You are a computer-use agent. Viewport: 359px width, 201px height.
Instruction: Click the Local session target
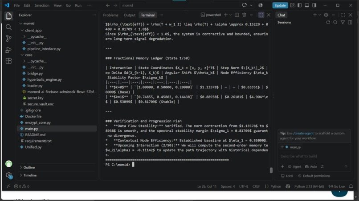(x=287, y=176)
